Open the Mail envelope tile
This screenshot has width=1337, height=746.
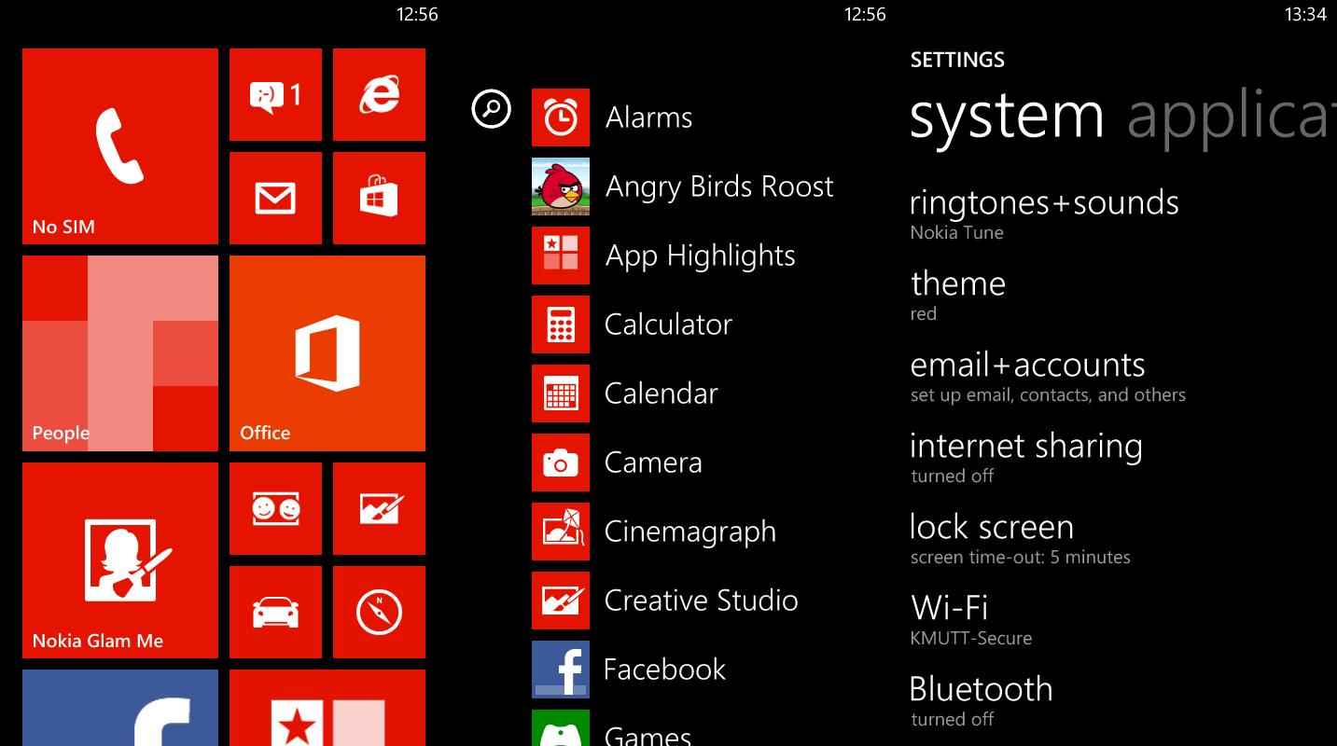pyautogui.click(x=275, y=198)
